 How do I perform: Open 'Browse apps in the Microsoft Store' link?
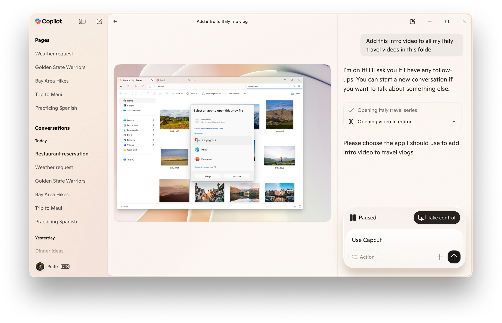pyautogui.click(x=208, y=129)
